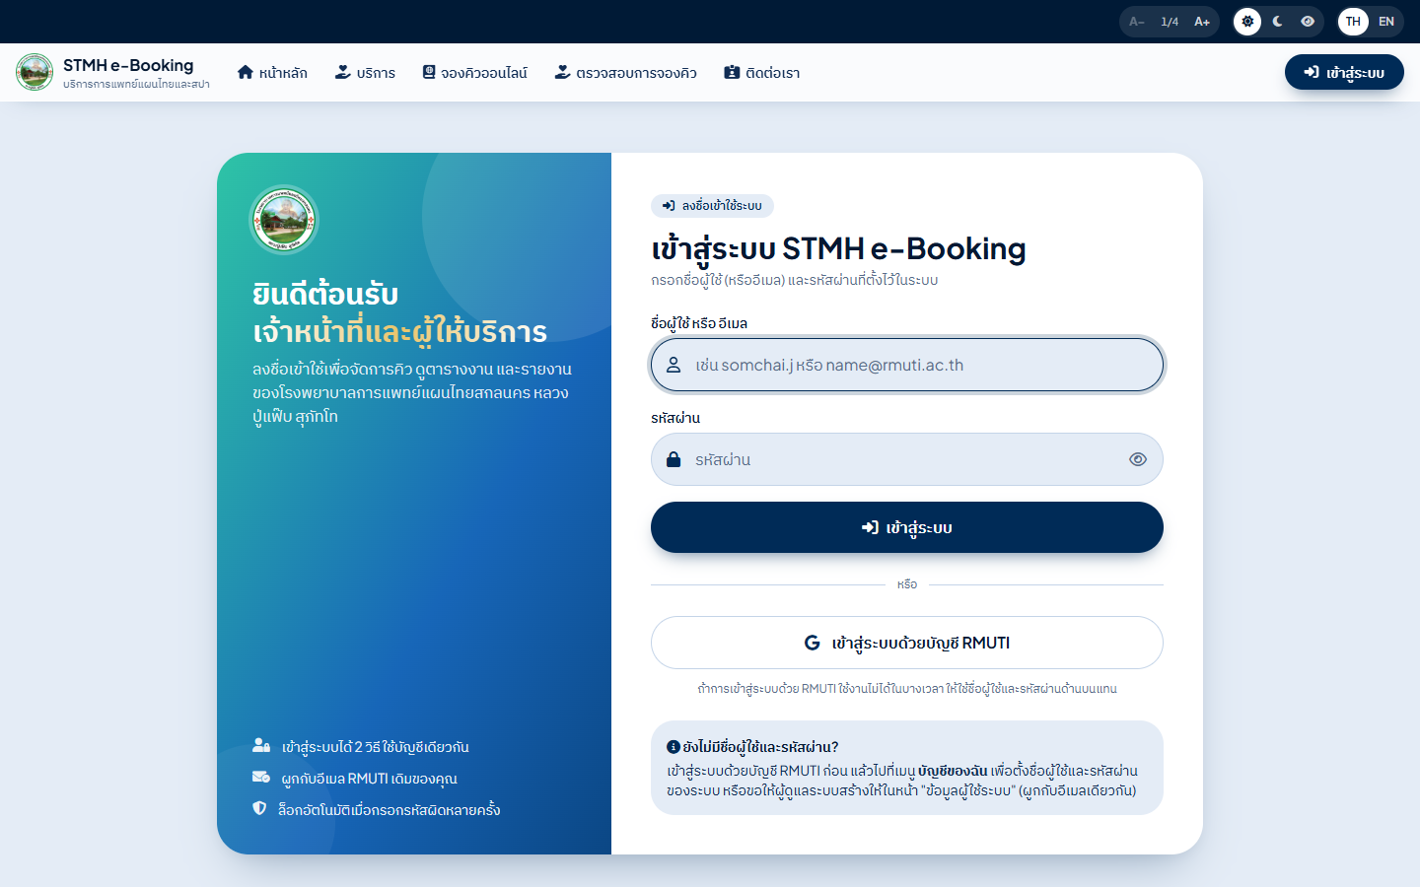Viewport: 1420px width, 887px height.
Task: Click the bold บัญชีของฉัน text in the info box
Action: point(953,771)
